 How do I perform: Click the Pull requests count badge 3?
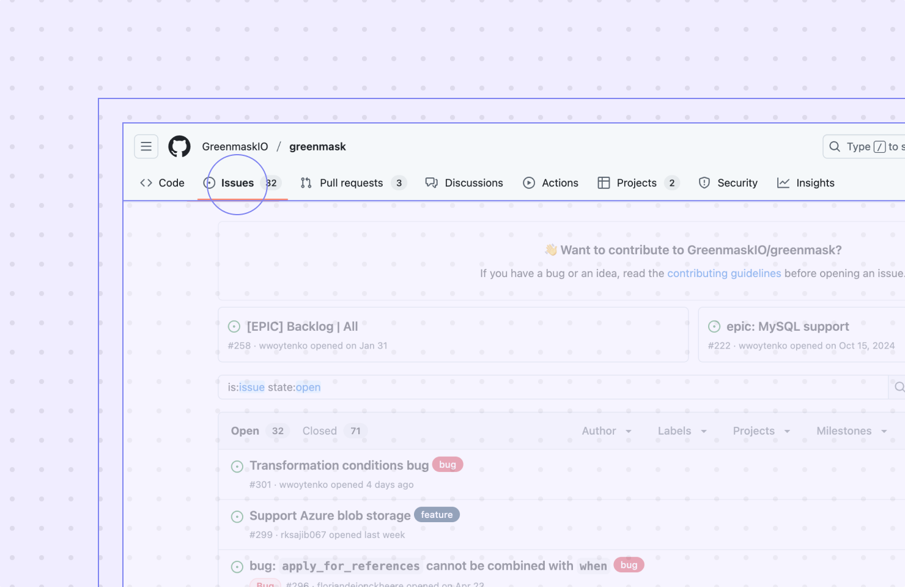(399, 183)
